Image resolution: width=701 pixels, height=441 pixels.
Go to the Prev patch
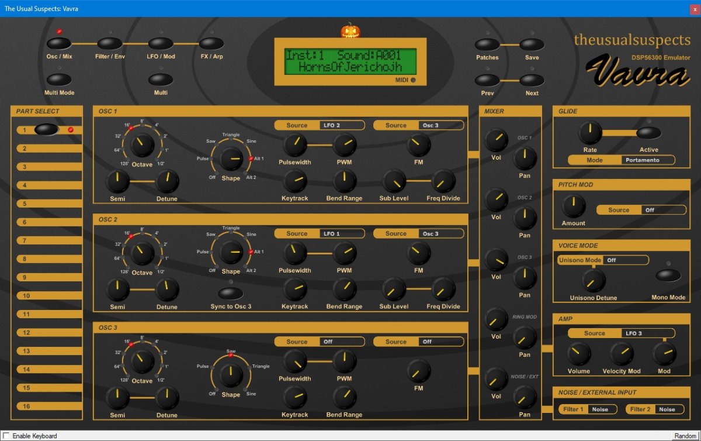[487, 80]
